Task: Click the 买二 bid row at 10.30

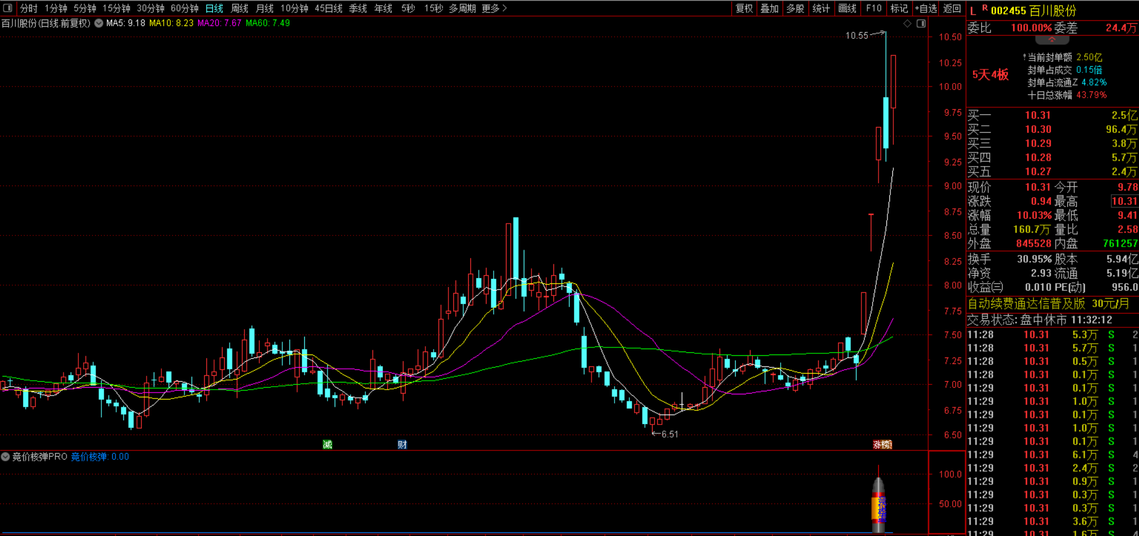Action: click(x=1052, y=129)
